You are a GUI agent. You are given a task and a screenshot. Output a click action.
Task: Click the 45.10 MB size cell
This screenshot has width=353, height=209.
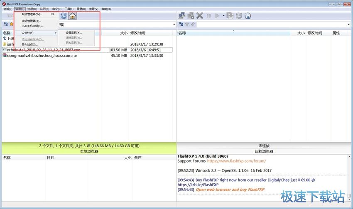119,56
